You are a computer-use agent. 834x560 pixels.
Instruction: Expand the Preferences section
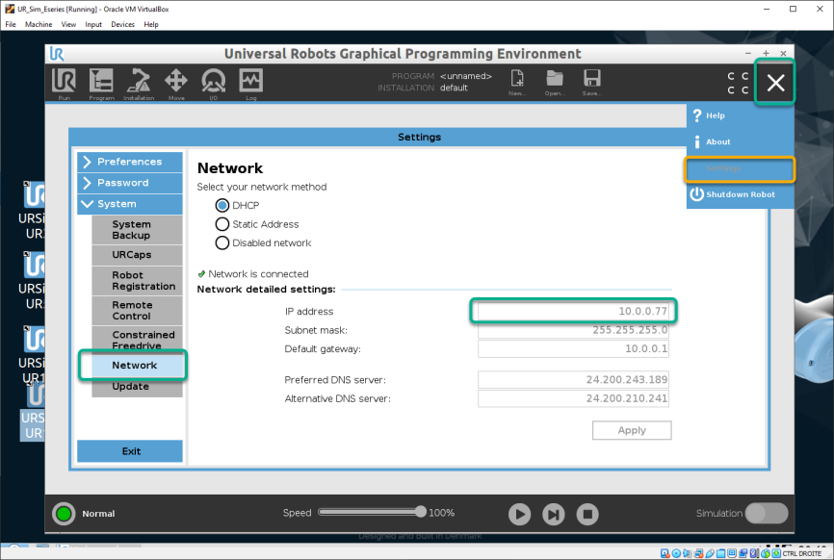(130, 162)
